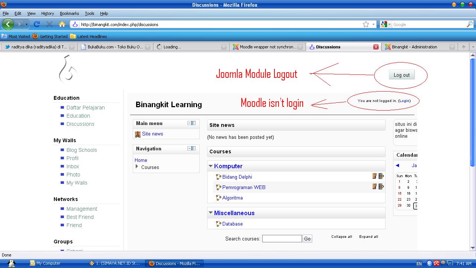Close the BukaBuku.com tab
476x268 pixels.
click(x=148, y=47)
